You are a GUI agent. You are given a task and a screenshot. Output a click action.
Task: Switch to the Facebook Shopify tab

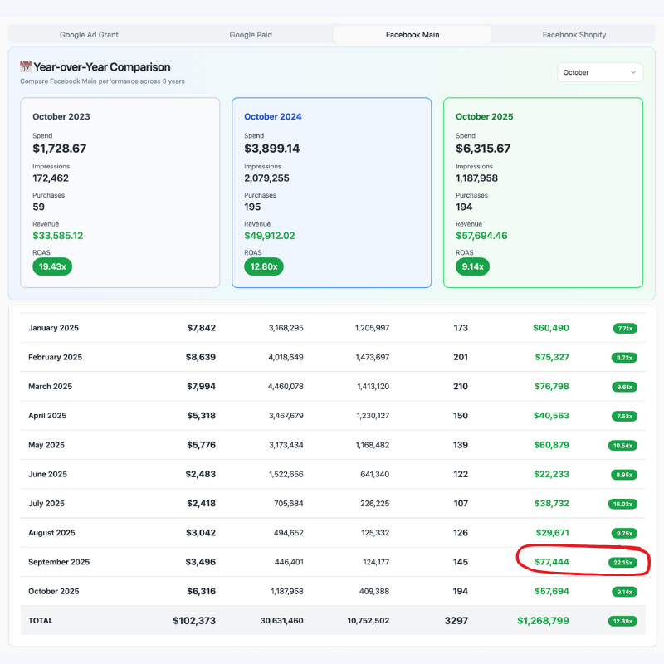(574, 35)
